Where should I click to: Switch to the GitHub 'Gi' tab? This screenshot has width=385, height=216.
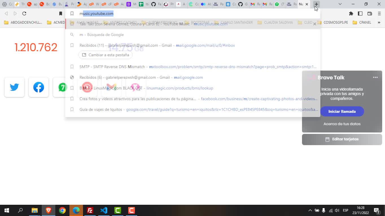(243, 4)
